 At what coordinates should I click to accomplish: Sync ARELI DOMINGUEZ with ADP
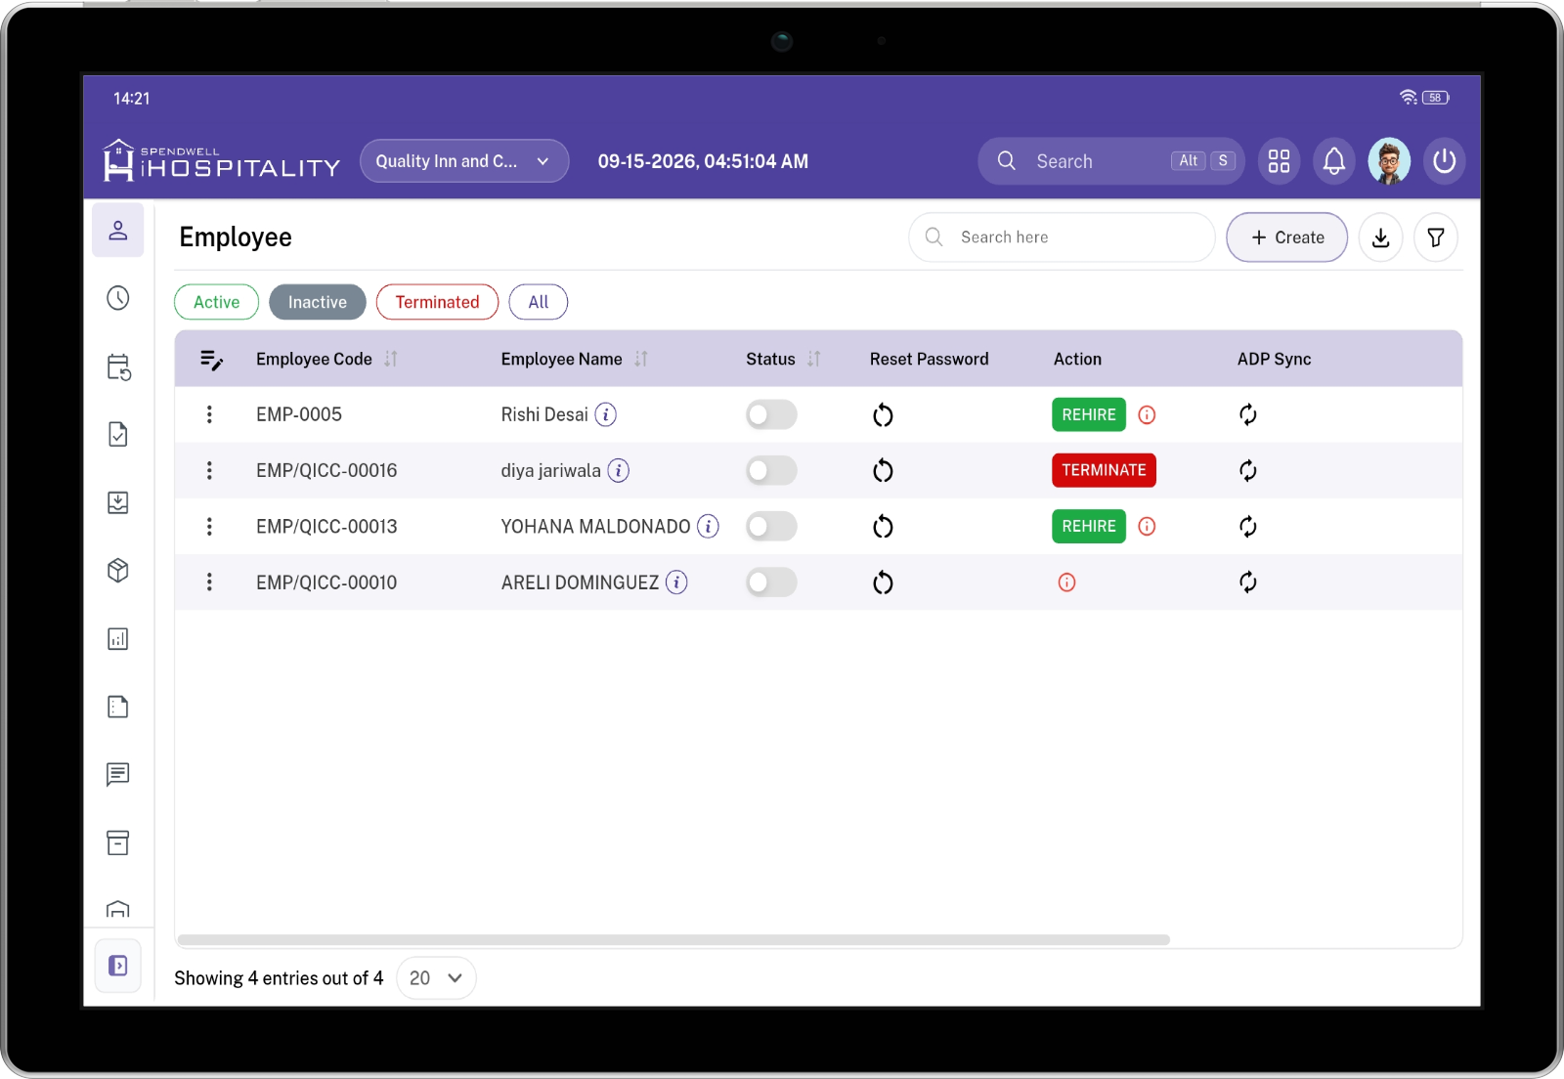pos(1248,583)
